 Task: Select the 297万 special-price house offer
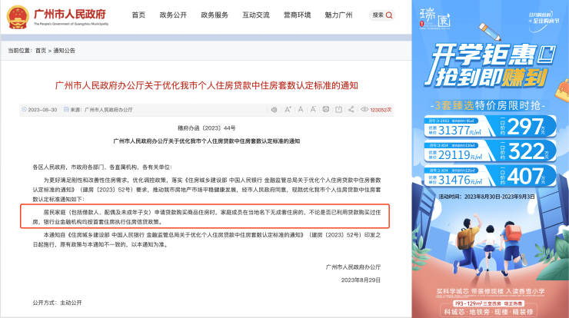[x=490, y=126]
